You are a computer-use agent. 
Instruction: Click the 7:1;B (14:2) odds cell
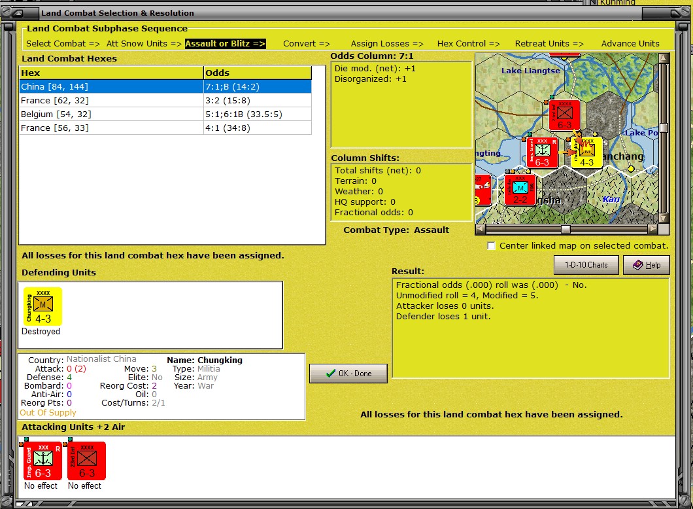[x=257, y=86]
